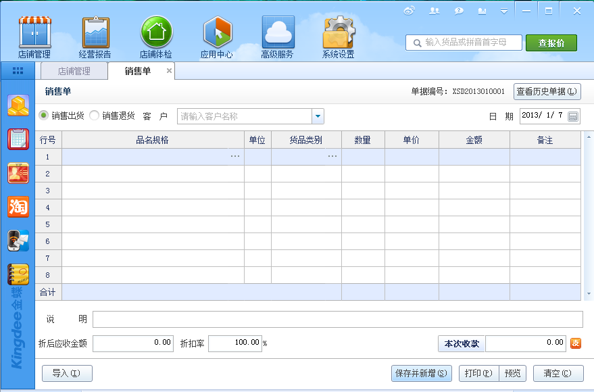Open the 高级服务 cloud icon
This screenshot has width=594, height=392.
(278, 32)
